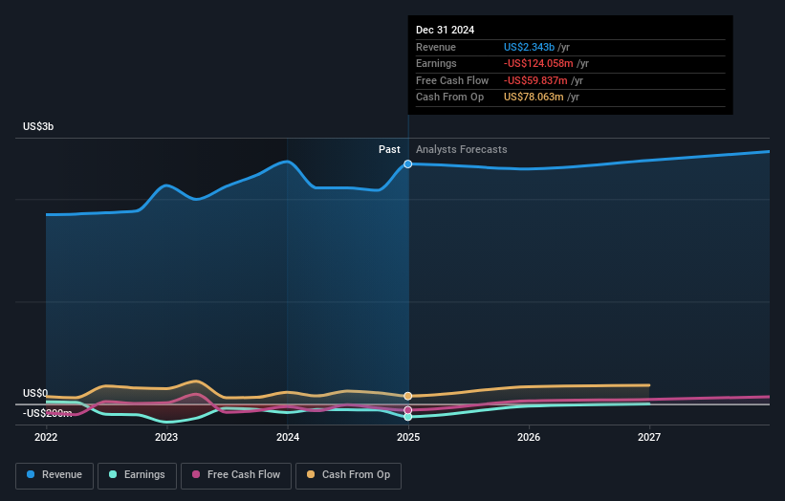This screenshot has width=785, height=501.
Task: Click the US$2.343b revenue value
Action: (x=529, y=47)
